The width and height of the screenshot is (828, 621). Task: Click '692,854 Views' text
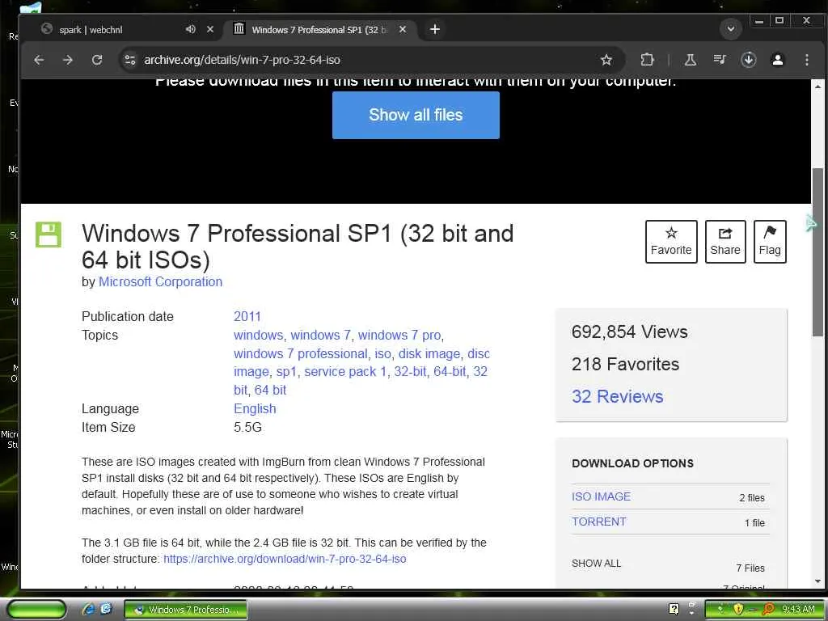[629, 332]
